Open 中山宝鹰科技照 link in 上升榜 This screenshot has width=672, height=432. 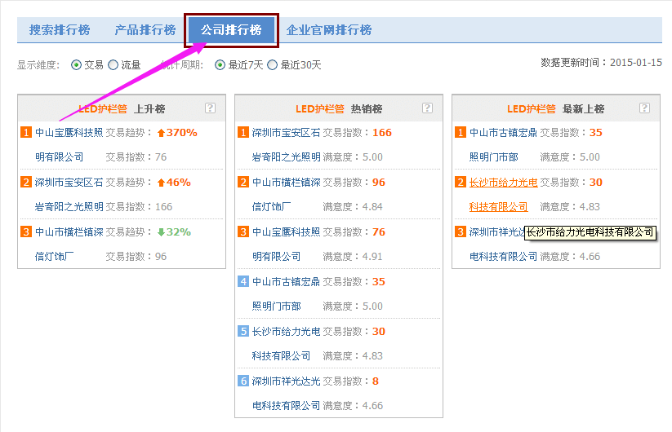coord(69,133)
